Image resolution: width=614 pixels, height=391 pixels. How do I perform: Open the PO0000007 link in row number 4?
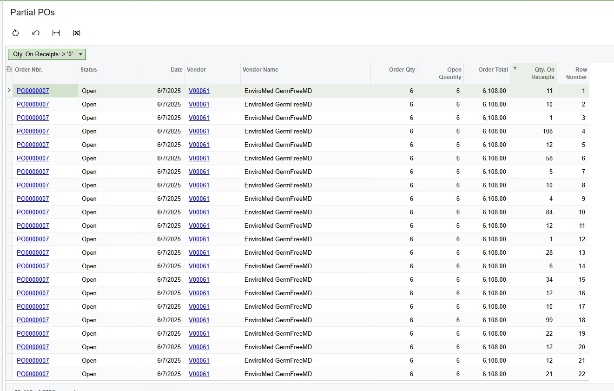[33, 131]
